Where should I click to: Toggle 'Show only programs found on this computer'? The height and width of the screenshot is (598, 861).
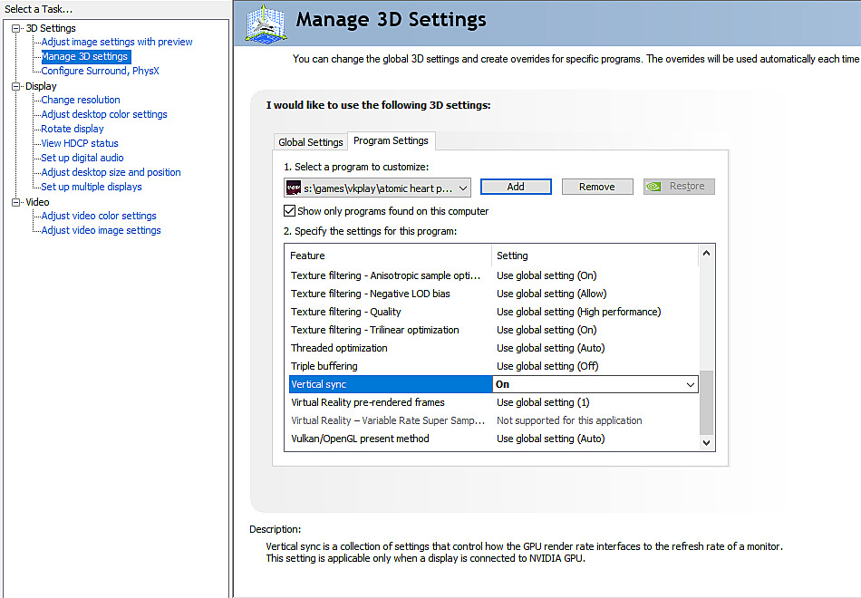pyautogui.click(x=289, y=211)
